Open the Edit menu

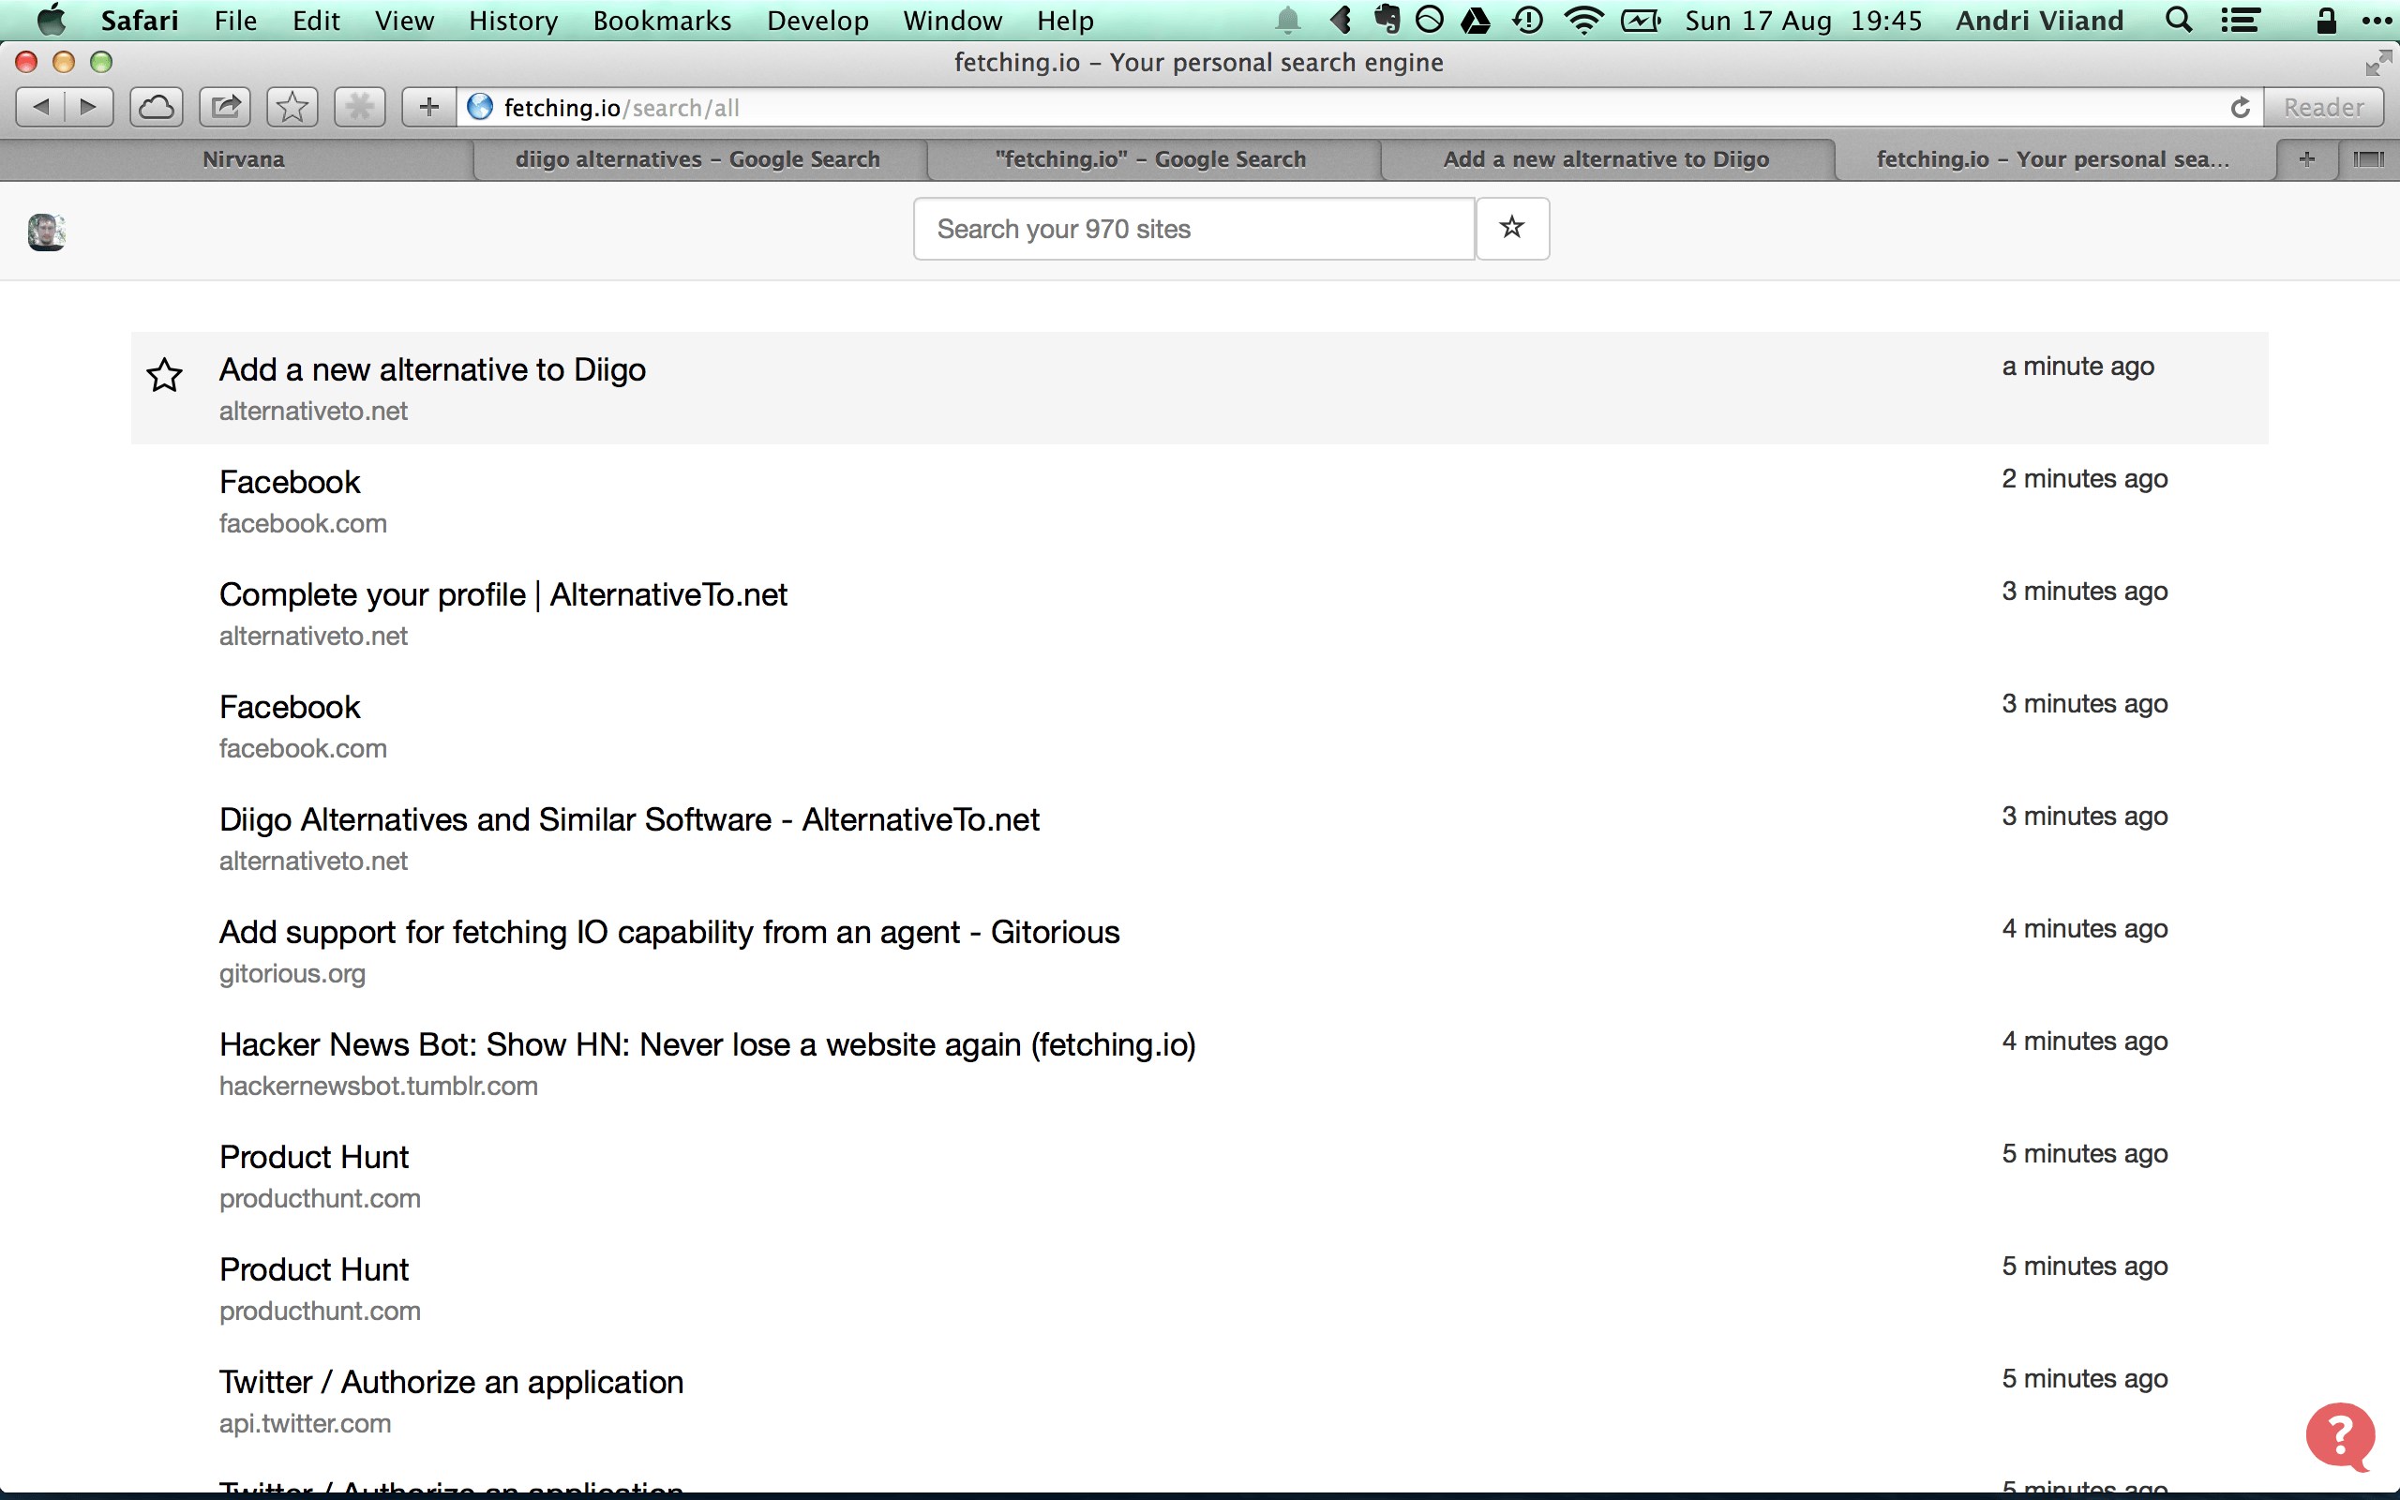316,20
